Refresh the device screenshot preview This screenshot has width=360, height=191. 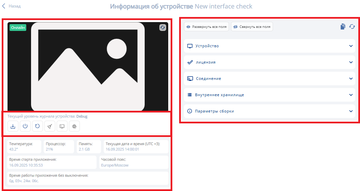coord(163,28)
